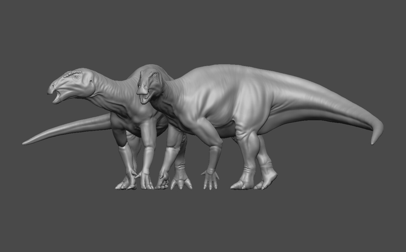Click the gray background above the models
The image size is (406, 252).
tap(203, 30)
